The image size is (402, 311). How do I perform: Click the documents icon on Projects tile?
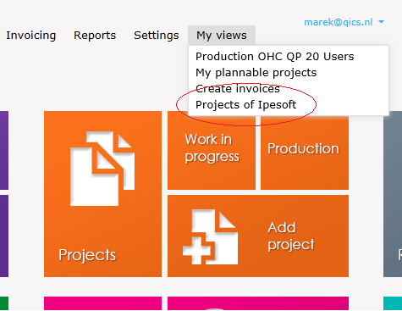102,169
